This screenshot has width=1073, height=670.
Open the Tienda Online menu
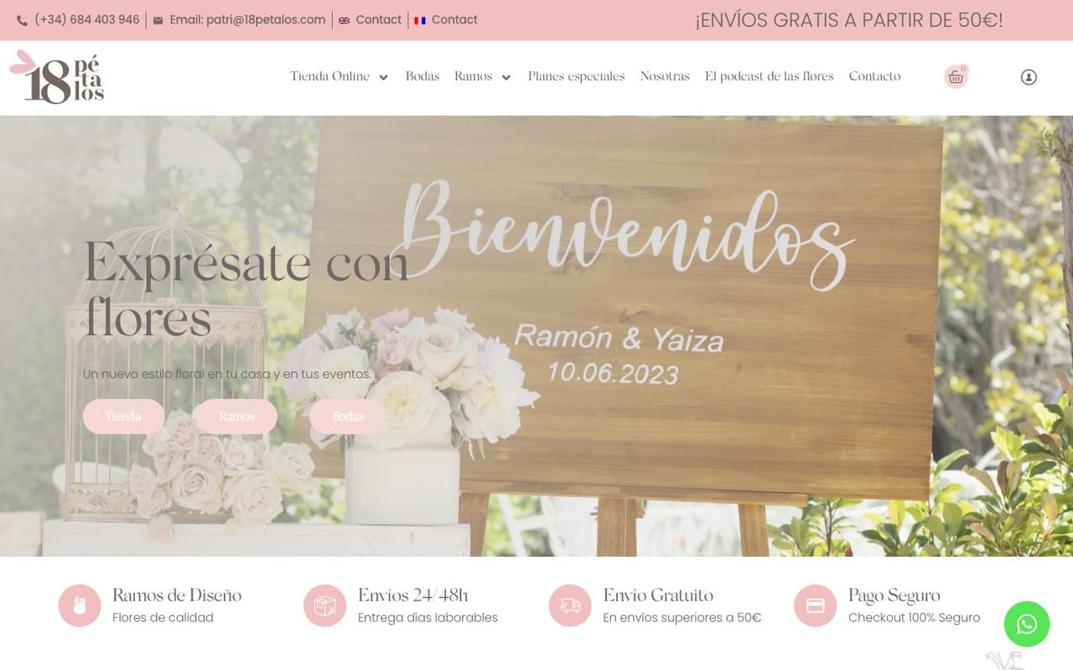(329, 76)
